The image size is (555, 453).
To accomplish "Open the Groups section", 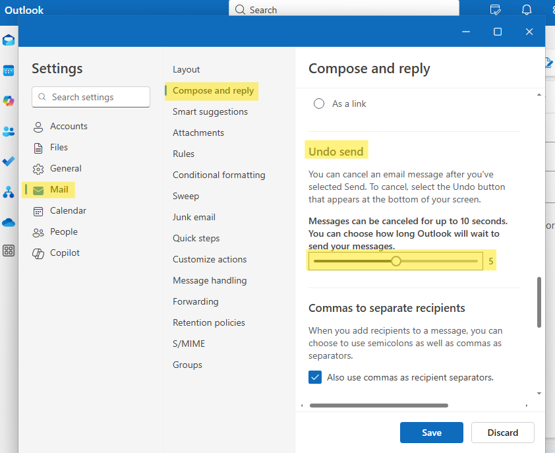I will point(187,365).
